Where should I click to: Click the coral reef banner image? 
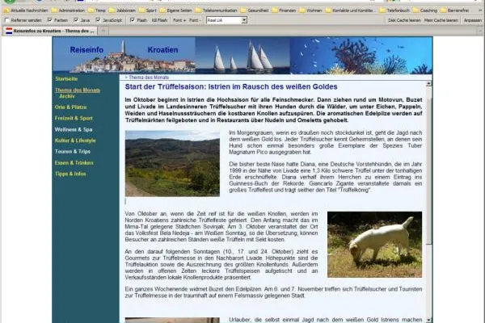point(361,56)
